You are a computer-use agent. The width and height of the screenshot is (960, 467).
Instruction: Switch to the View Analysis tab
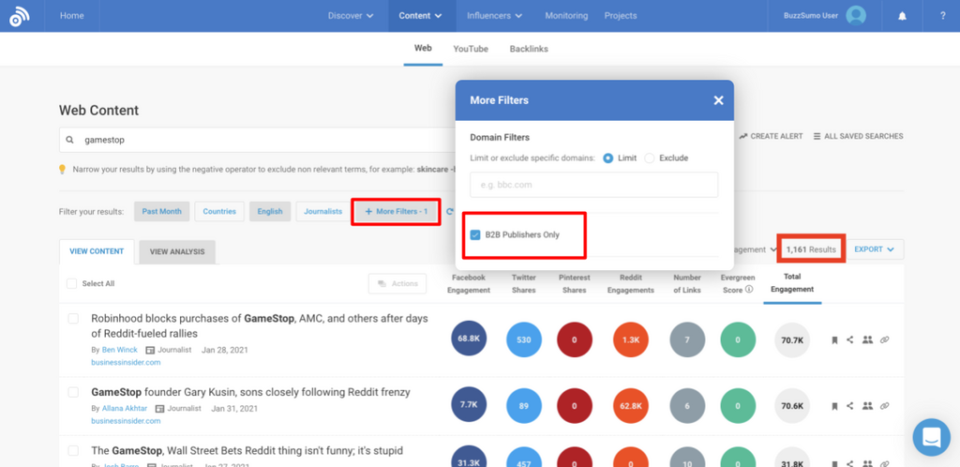point(177,251)
